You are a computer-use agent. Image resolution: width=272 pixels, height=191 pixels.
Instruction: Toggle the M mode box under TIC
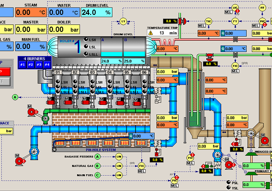tap(200, 26)
